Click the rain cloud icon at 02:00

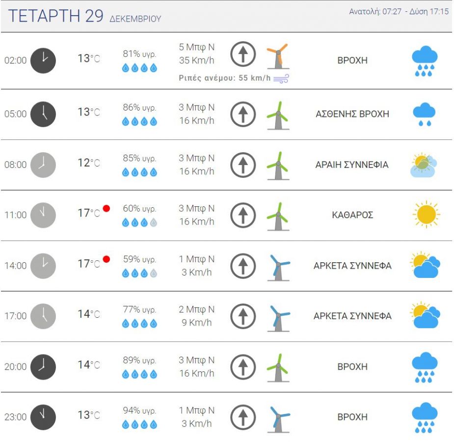coord(425,61)
